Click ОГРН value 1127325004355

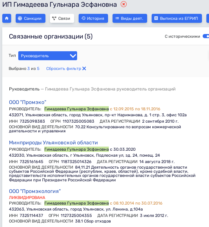(x=76, y=215)
